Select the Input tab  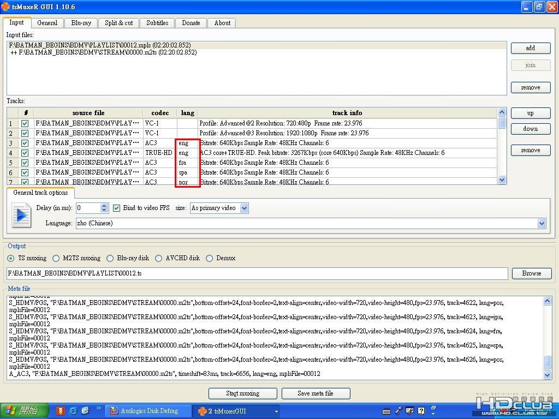(17, 22)
